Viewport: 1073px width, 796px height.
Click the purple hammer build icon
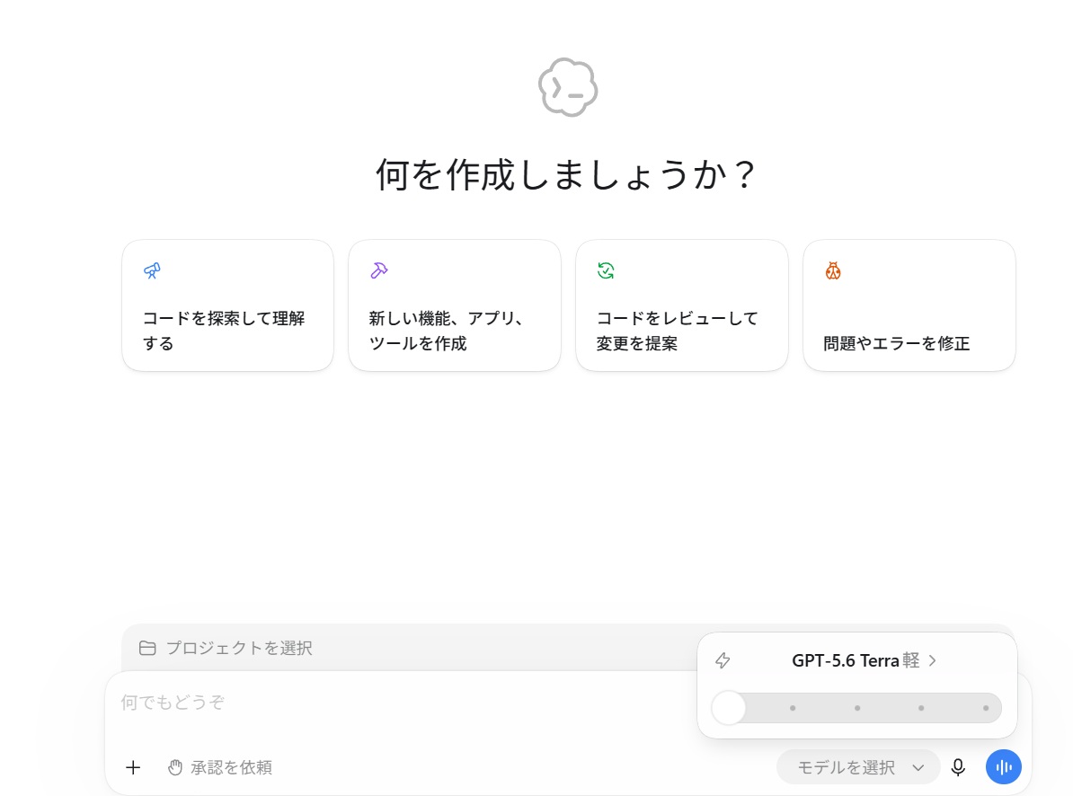(x=379, y=270)
